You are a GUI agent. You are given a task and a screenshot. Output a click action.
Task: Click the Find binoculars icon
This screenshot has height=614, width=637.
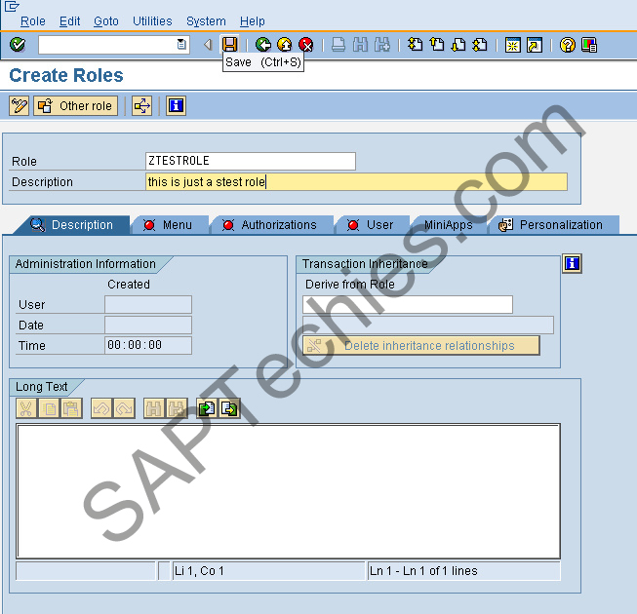point(360,44)
